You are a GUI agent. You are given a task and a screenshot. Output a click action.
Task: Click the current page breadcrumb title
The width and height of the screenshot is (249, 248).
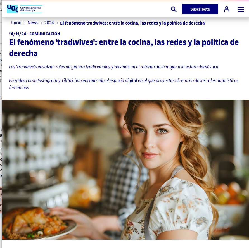[132, 23]
